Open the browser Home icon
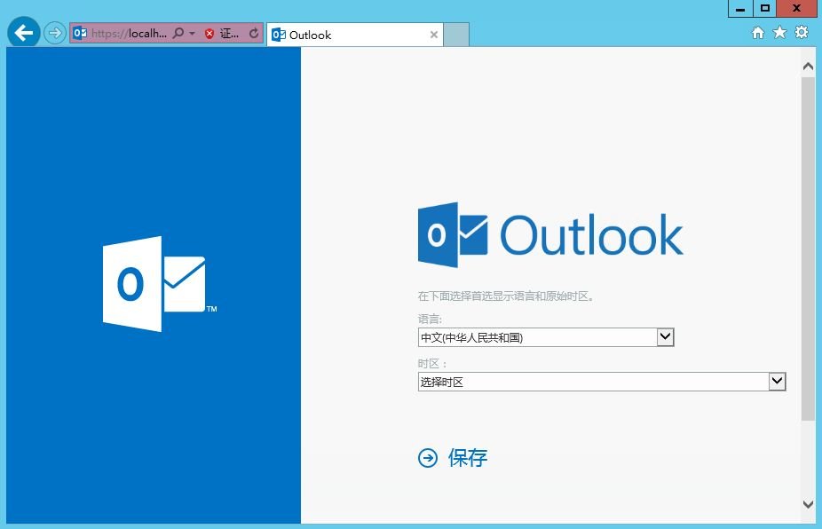 pyautogui.click(x=757, y=33)
